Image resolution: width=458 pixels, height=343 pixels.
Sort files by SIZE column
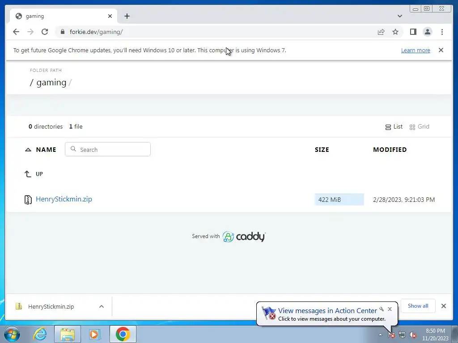pyautogui.click(x=322, y=150)
